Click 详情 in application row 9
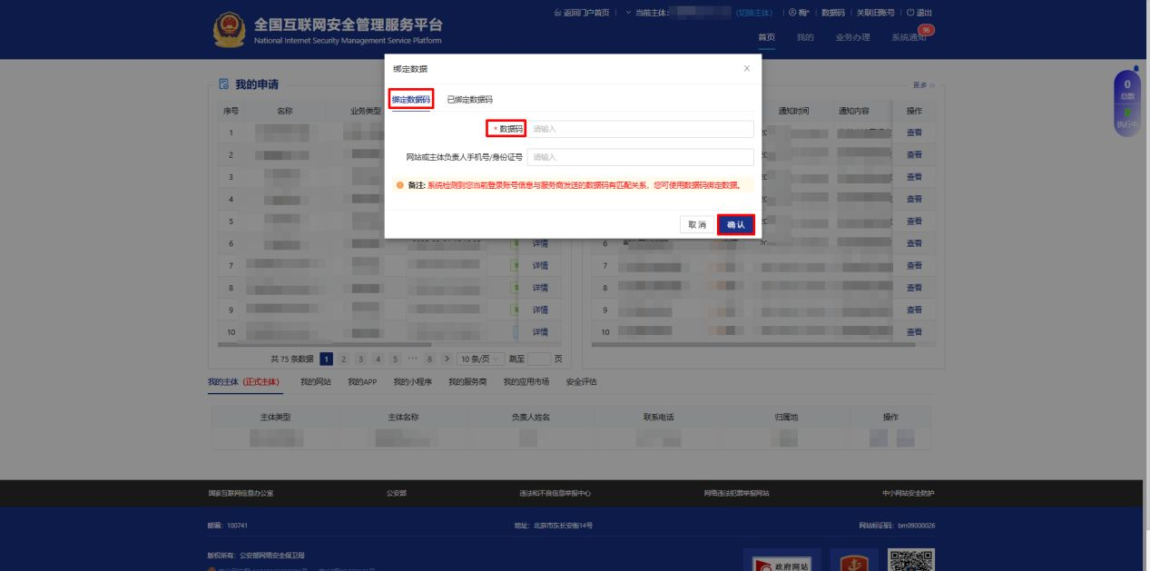The width and height of the screenshot is (1150, 571). (x=540, y=310)
